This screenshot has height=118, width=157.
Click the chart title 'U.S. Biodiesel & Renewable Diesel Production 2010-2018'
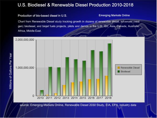(76, 5)
